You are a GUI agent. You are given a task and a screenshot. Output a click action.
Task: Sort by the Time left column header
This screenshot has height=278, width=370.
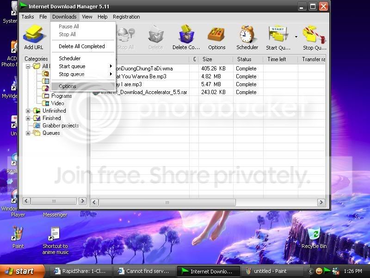coord(281,59)
